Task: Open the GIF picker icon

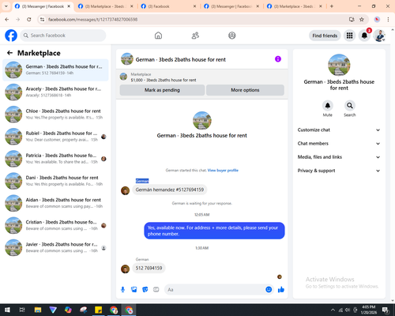Action: pyautogui.click(x=156, y=290)
